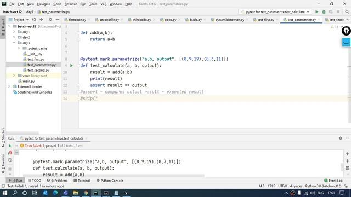The height and width of the screenshot is (197, 351).
Task: Click Python 3.8 interpreter in status bar
Action: point(323,186)
